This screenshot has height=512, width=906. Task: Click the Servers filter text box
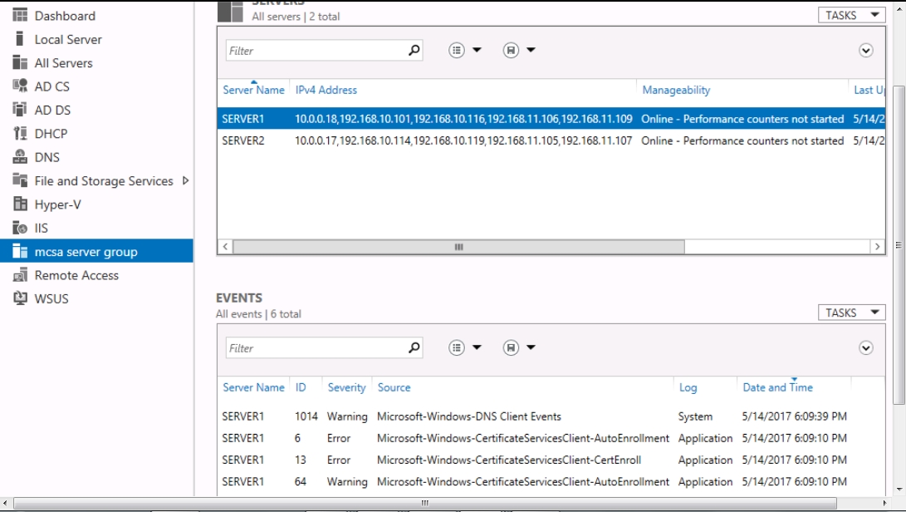(316, 51)
